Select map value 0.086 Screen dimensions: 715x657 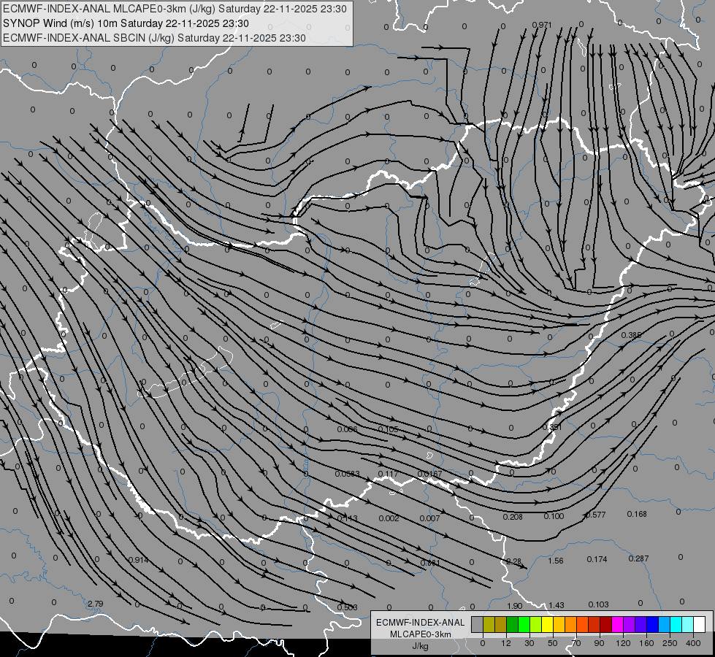(348, 429)
